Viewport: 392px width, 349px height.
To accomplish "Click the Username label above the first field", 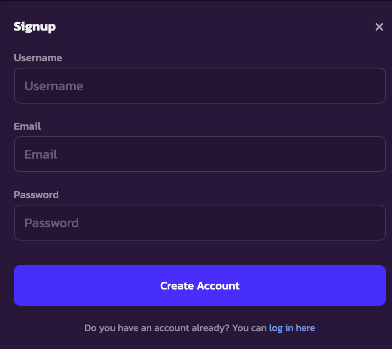I will point(38,58).
